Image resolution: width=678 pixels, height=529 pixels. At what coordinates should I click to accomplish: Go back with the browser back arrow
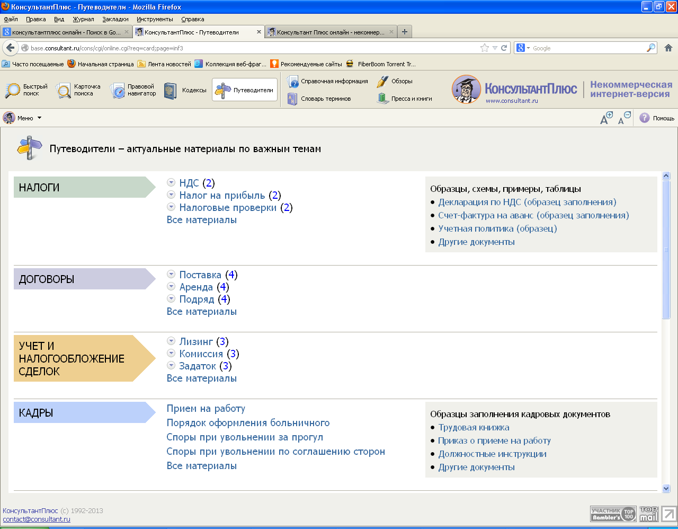10,48
